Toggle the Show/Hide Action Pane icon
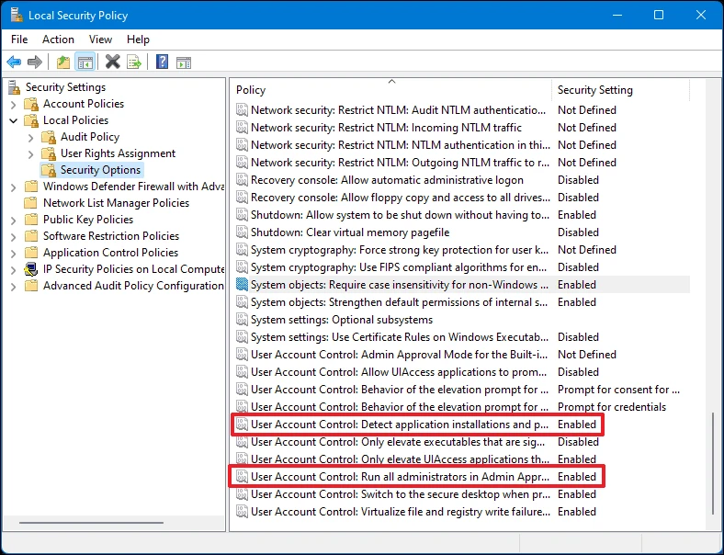Screen dimensions: 724x555 tap(184, 62)
